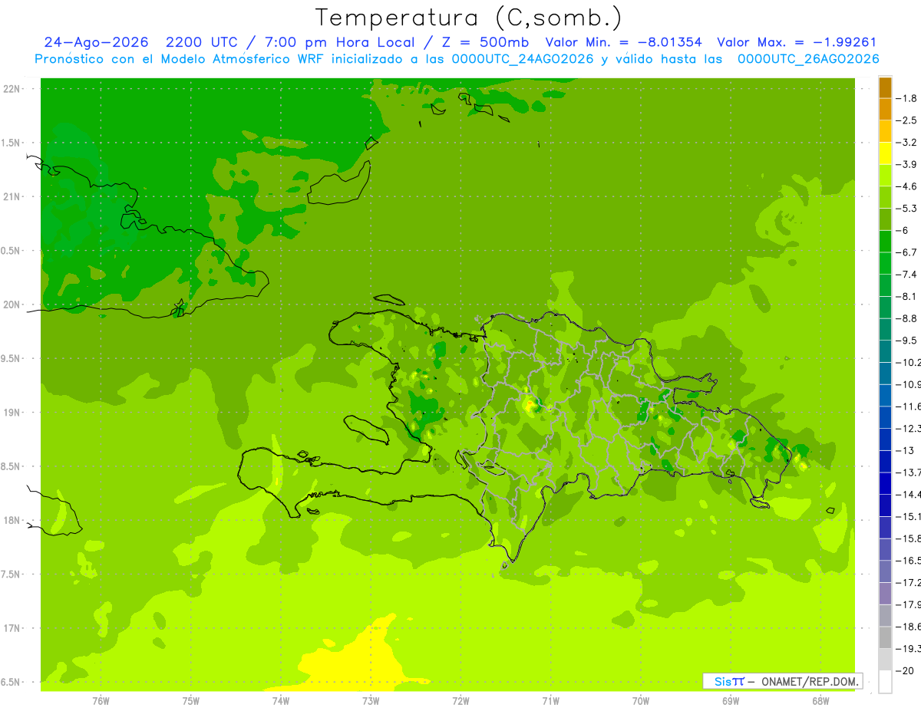Viewport: 921px width, 711px height.
Task: Click the '19N' latitude axis label
Action: point(12,412)
